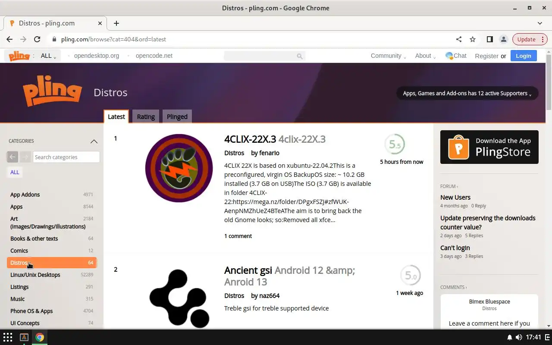Open the notifications bell in system tray
The width and height of the screenshot is (552, 345).
tap(509, 337)
